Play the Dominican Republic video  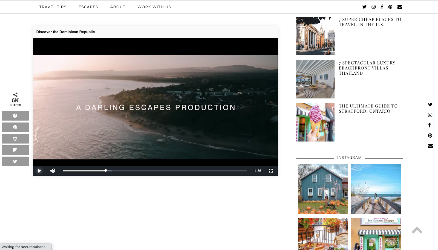pos(39,171)
